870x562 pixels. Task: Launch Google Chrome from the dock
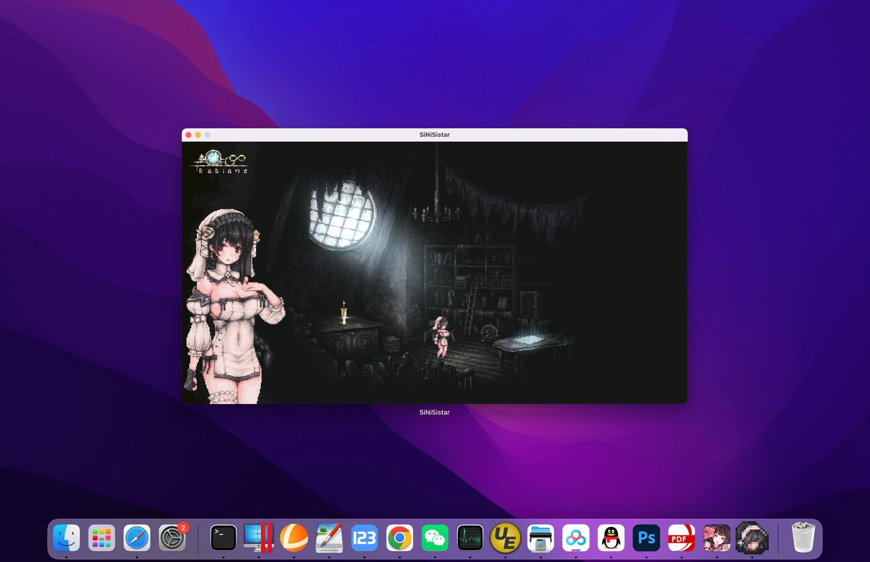coord(400,538)
